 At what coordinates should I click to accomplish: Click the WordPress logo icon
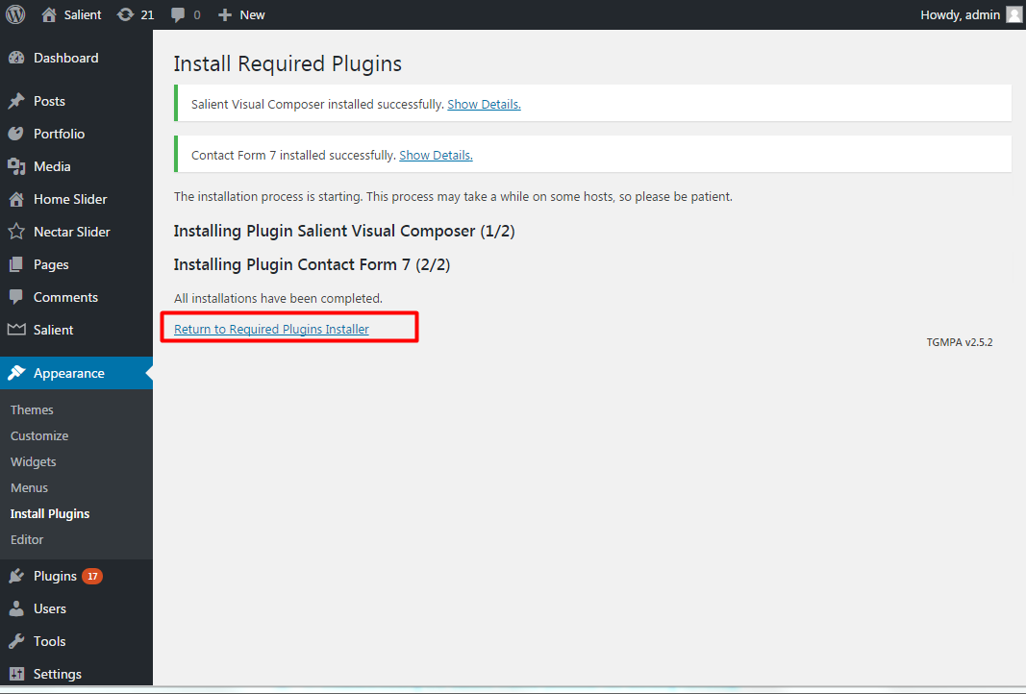[x=15, y=14]
